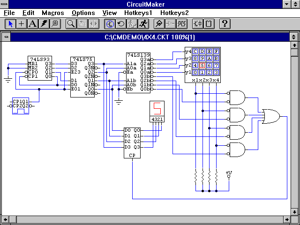Open the 4X4.CKT document control menu
This screenshot has height=225, width=300.
pos(6,37)
